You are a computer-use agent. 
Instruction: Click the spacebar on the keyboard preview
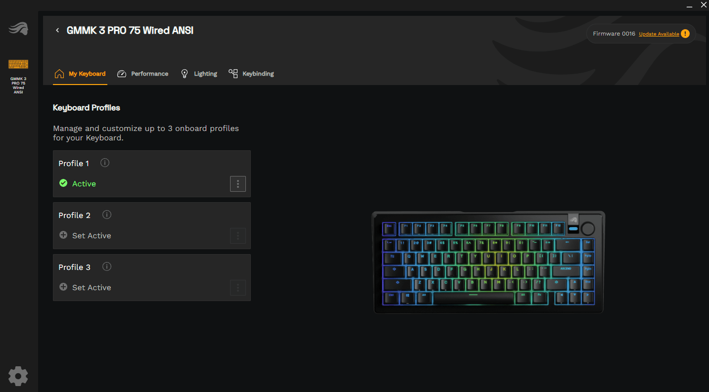tap(474, 298)
